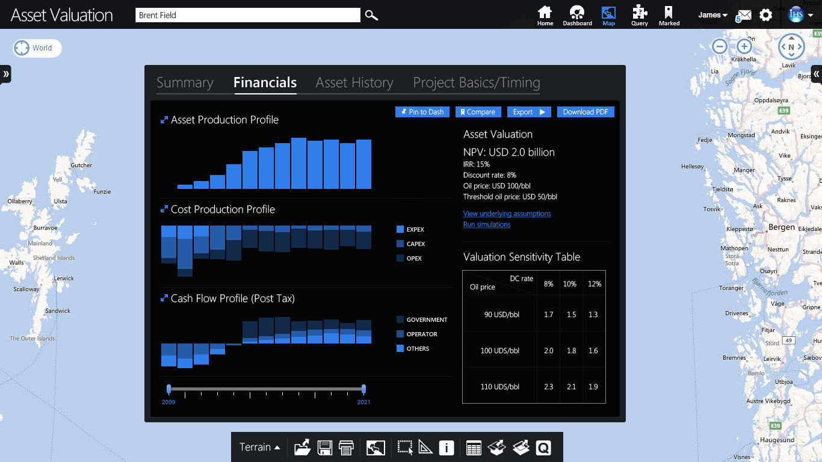This screenshot has height=462, width=822.
Task: Click the save floppy disk icon
Action: [x=325, y=448]
